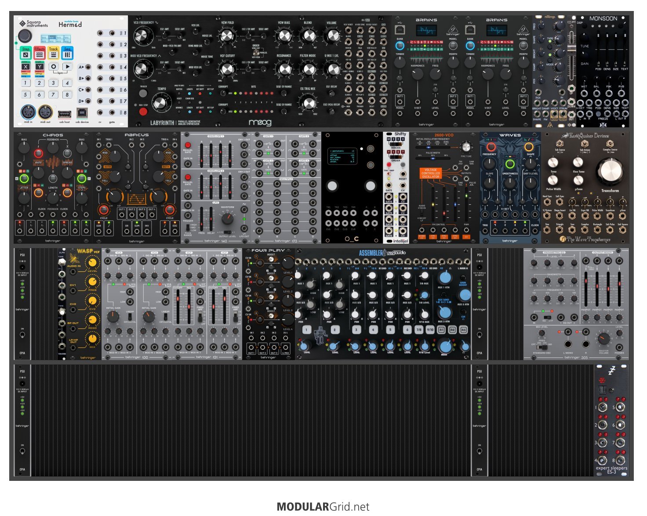647x516 pixels.
Task: Click the STANDARD OSC frequency switch on the 305
Action: (x=542, y=346)
